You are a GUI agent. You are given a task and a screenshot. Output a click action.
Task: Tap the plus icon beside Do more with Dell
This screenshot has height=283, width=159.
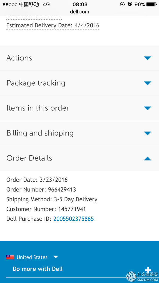pyautogui.click(x=148, y=270)
